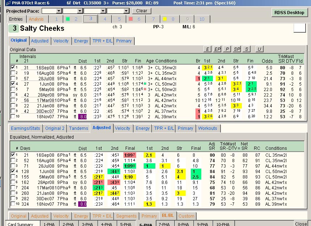The height and width of the screenshot is (226, 311).
Task: Open the Custom tab
Action: coord(186,216)
